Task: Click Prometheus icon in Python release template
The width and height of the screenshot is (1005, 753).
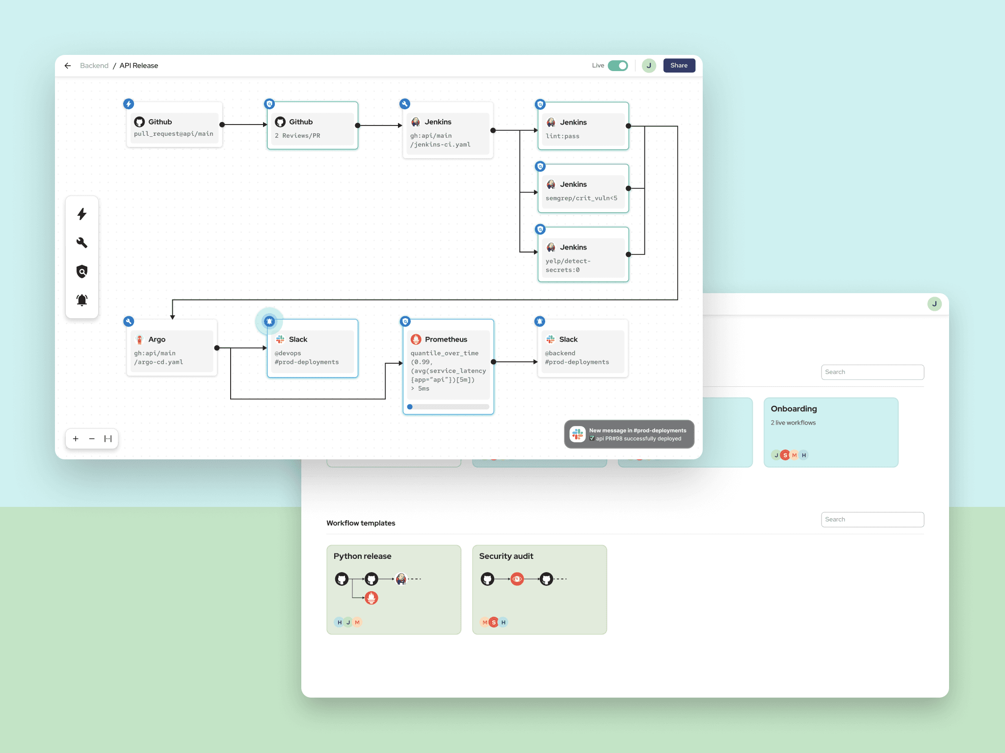Action: tap(371, 598)
